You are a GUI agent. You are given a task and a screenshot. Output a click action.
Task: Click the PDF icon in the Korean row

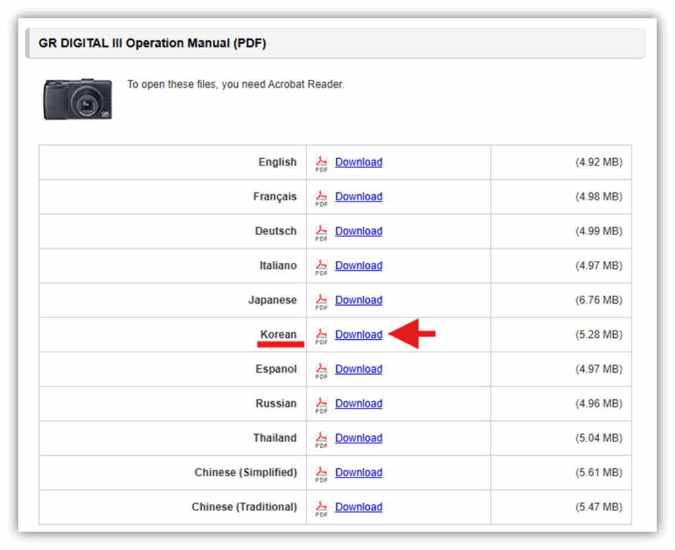322,335
